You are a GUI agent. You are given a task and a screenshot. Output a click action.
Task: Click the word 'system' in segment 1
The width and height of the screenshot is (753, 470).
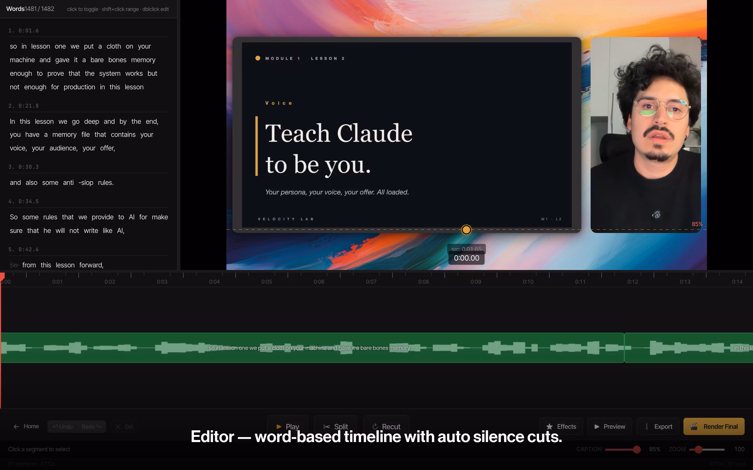click(x=110, y=73)
